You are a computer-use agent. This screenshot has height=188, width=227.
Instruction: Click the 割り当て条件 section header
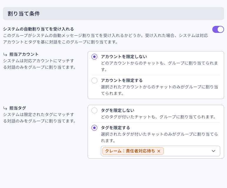pyautogui.click(x=113, y=14)
